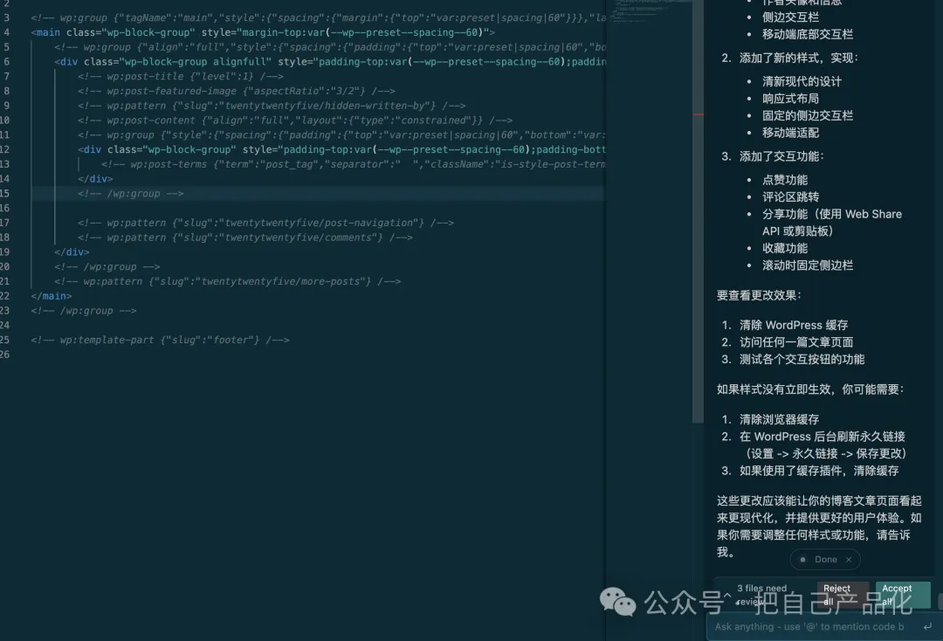The width and height of the screenshot is (943, 641).
Task: Click the Done status pill label
Action: pos(825,559)
